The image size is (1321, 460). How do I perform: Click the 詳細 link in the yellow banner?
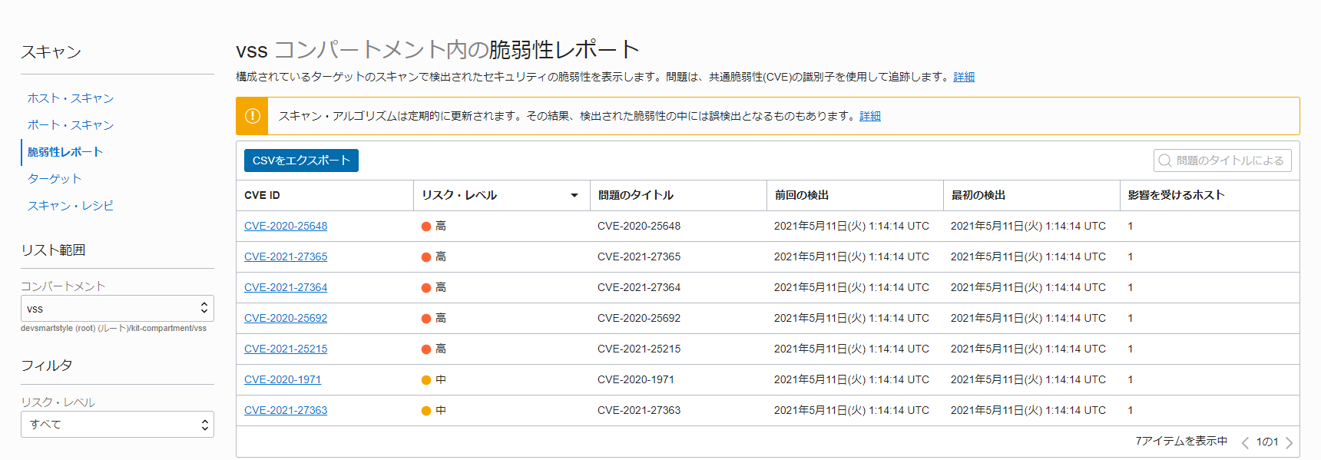870,116
